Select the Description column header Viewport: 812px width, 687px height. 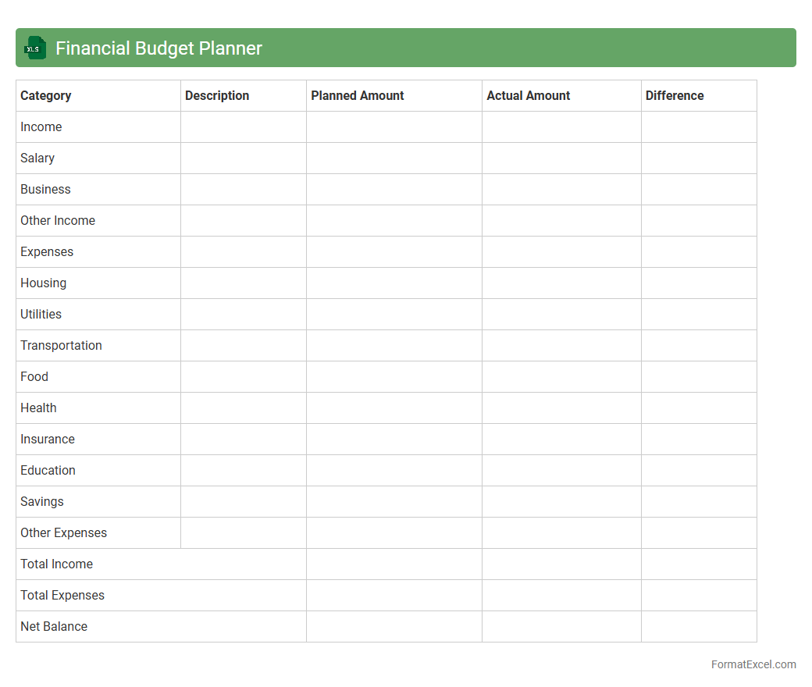click(217, 95)
